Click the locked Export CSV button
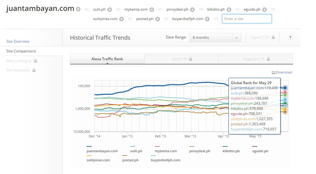Screen dimensions: 316x174 [x=263, y=37]
